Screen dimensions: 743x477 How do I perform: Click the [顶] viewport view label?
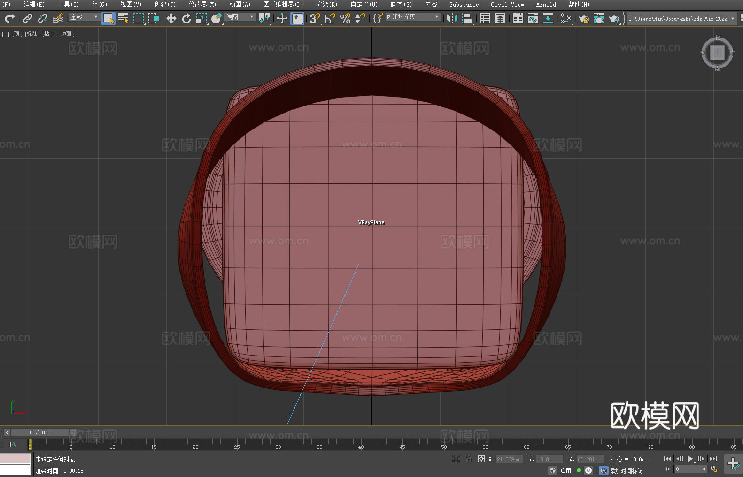17,34
